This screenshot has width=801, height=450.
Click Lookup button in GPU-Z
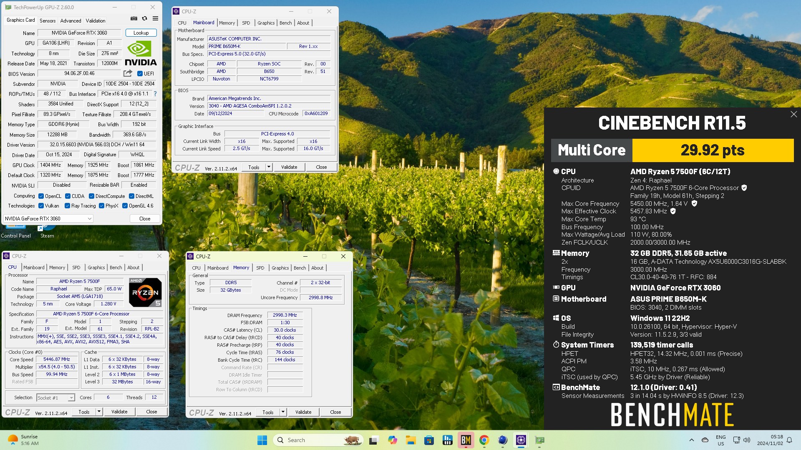[x=141, y=33]
